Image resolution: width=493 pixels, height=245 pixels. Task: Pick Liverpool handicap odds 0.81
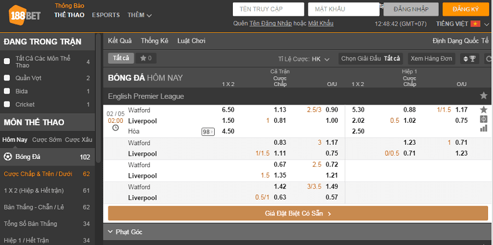pos(280,121)
